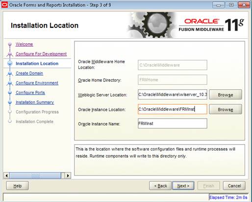Click the Installation Summary step node icon
252x202 pixels.
[10, 102]
